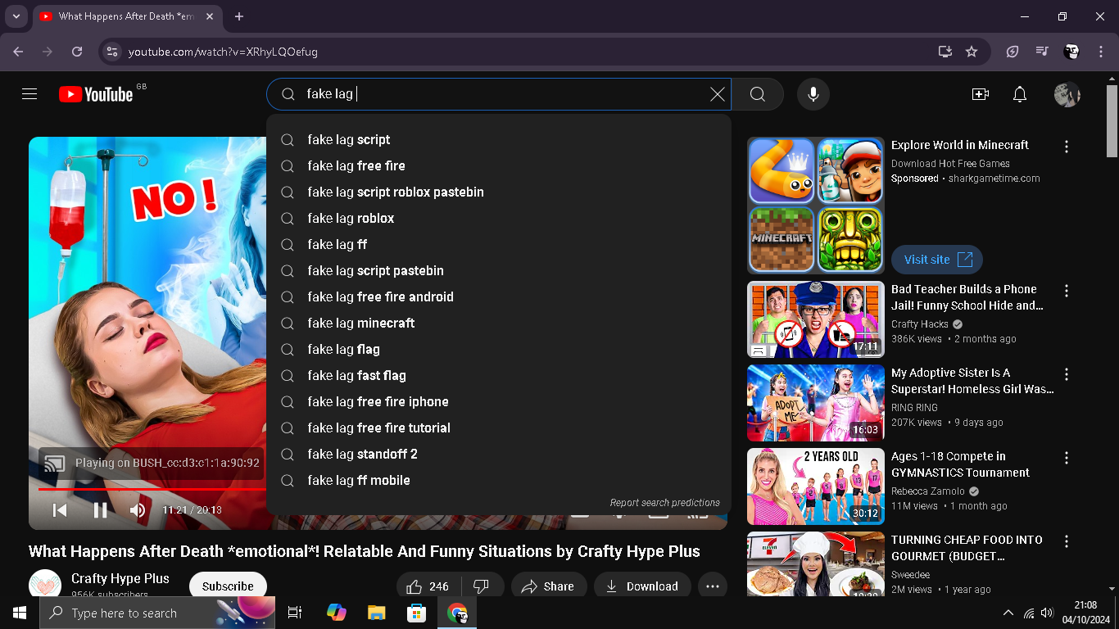Screen dimensions: 1119x629
Task: Mute the video volume
Action: (x=138, y=510)
